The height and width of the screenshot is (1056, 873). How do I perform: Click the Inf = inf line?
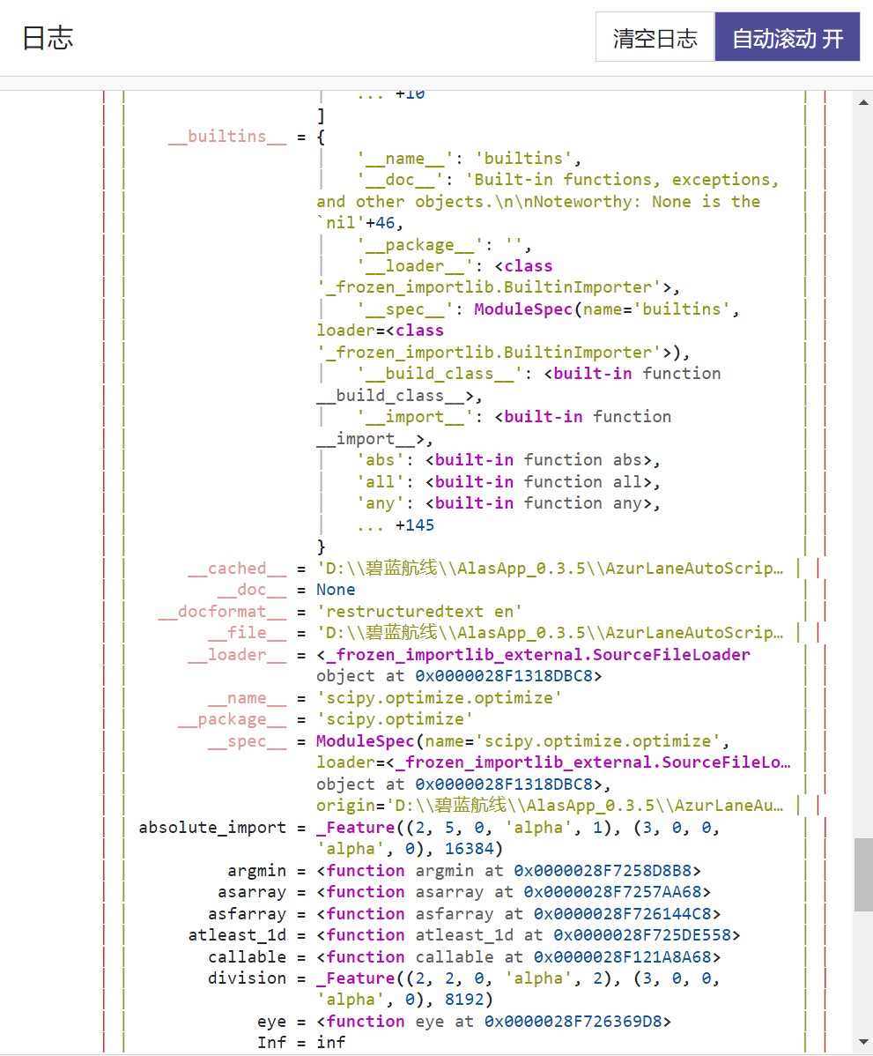tap(301, 1043)
